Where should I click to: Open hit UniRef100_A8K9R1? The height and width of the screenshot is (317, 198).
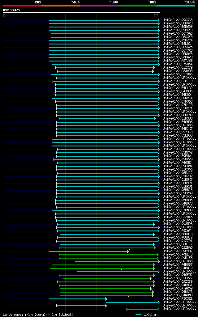(x=178, y=183)
